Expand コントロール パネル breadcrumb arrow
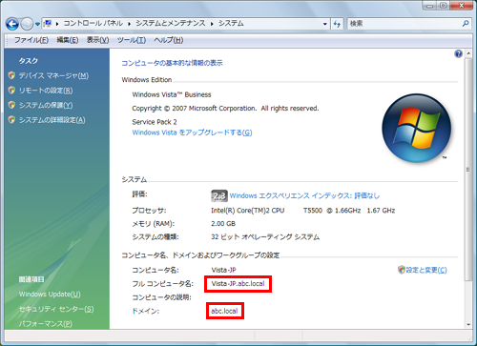477x346 pixels. (x=130, y=24)
